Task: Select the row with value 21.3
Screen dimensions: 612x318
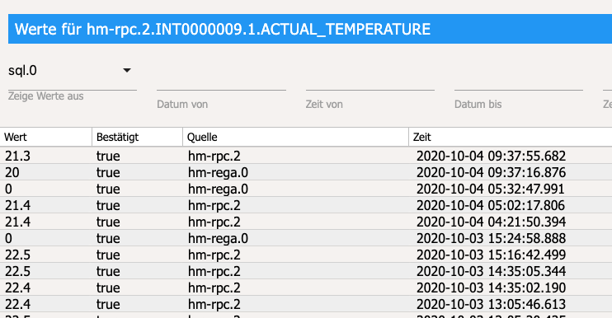Action: pos(306,156)
